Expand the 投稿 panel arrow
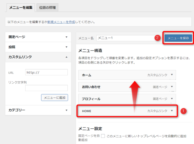Image resolution: width=194 pixels, height=144 pixels. pyautogui.click(x=66, y=47)
